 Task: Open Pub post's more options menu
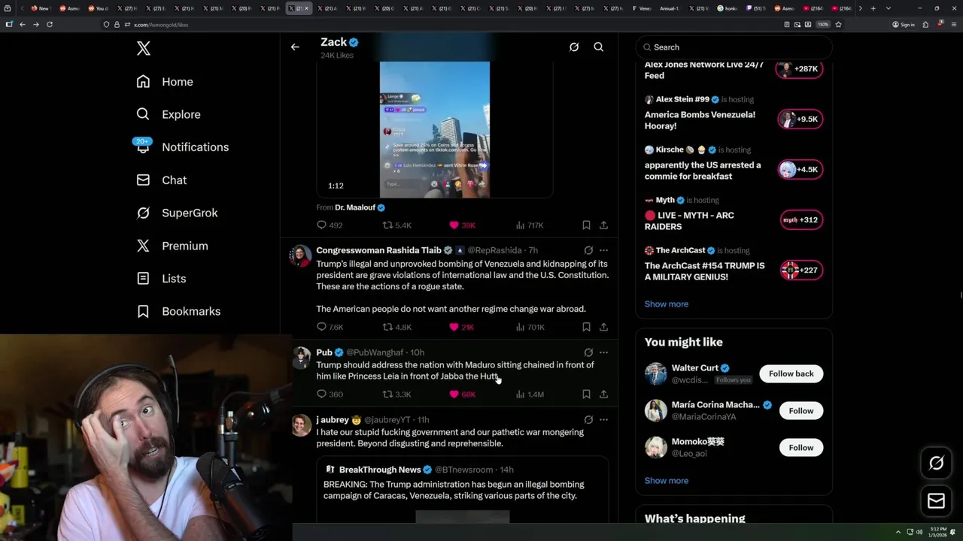(603, 352)
